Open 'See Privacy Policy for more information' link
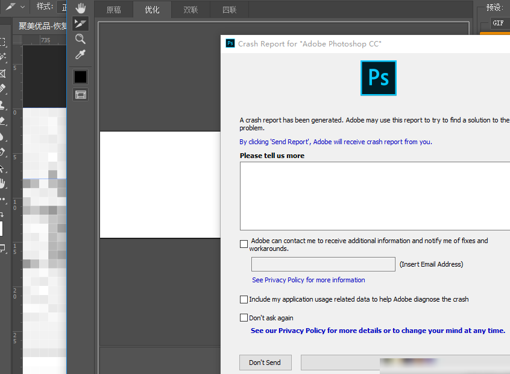This screenshot has height=374, width=510. [308, 280]
